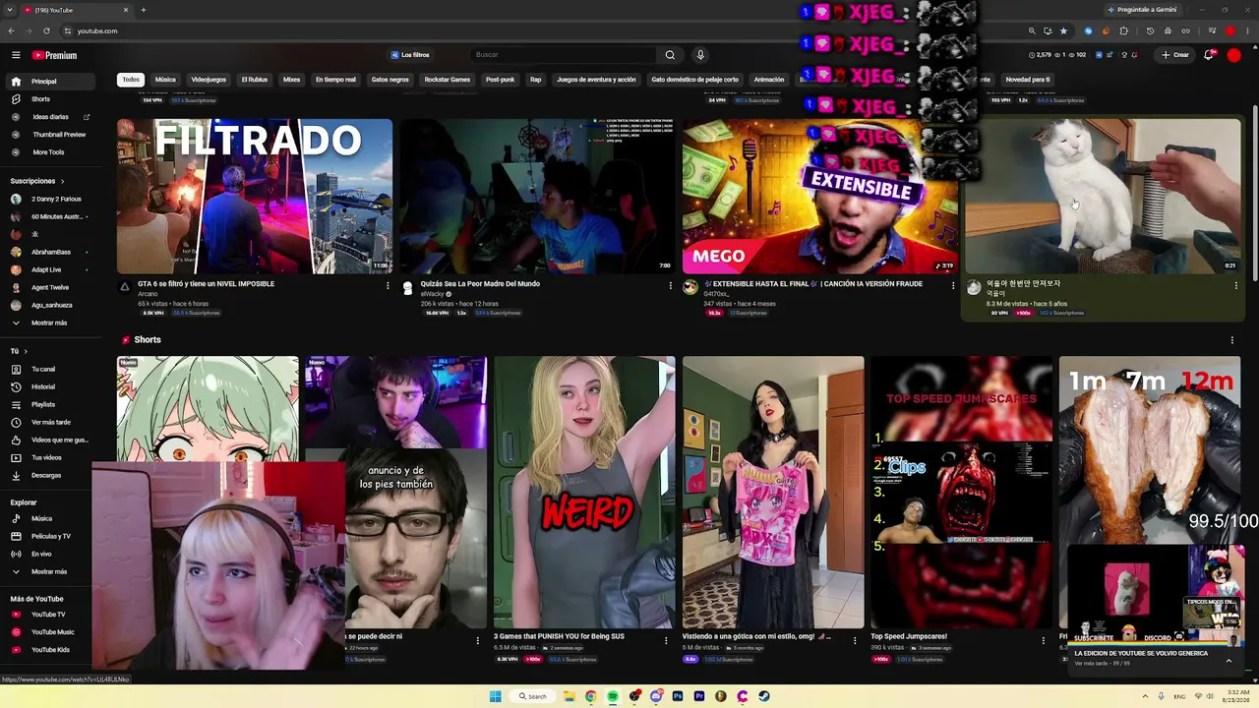Open more options for Shorts shelf
The image size is (1259, 708).
(x=1232, y=340)
